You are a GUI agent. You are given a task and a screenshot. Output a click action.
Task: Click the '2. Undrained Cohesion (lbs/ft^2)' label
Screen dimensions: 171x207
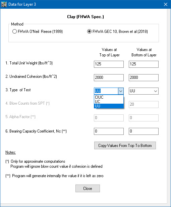tap(31, 76)
